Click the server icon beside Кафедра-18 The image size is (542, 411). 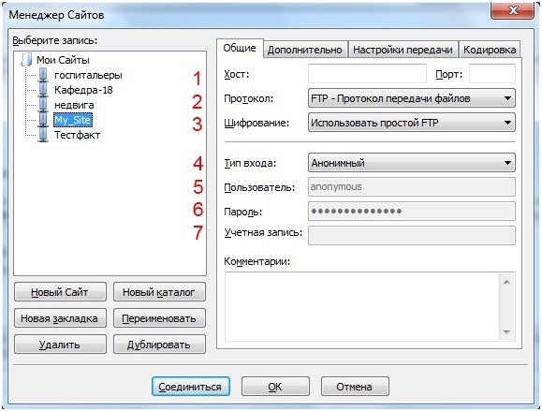[x=43, y=90]
